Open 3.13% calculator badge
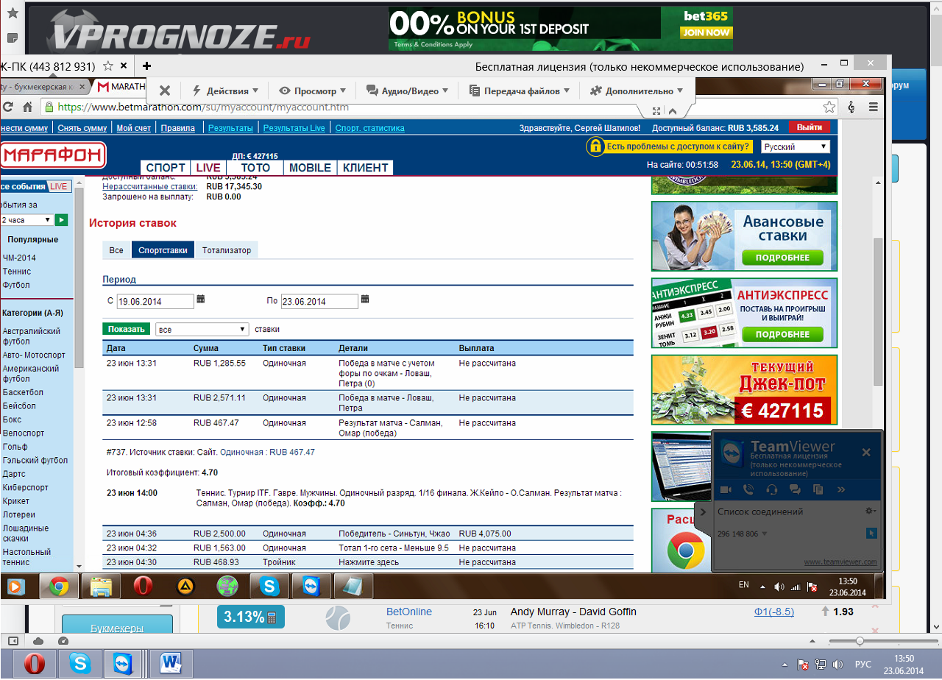The height and width of the screenshot is (680, 942). point(251,617)
